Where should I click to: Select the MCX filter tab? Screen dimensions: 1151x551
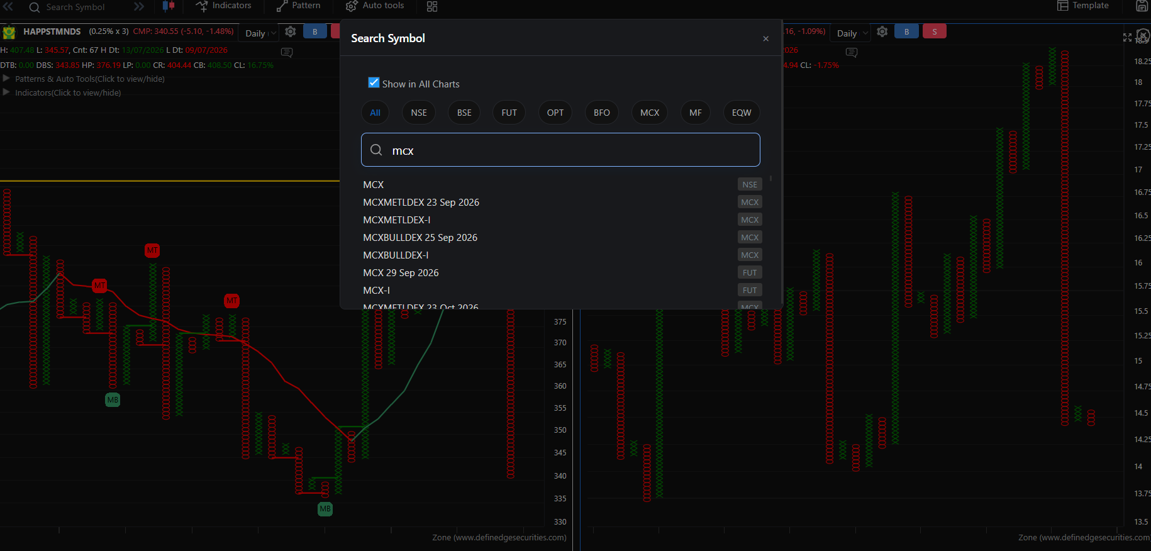[650, 113]
